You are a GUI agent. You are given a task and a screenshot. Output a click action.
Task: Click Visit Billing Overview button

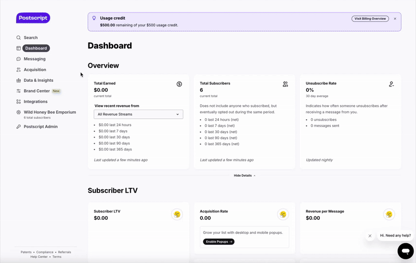click(370, 19)
